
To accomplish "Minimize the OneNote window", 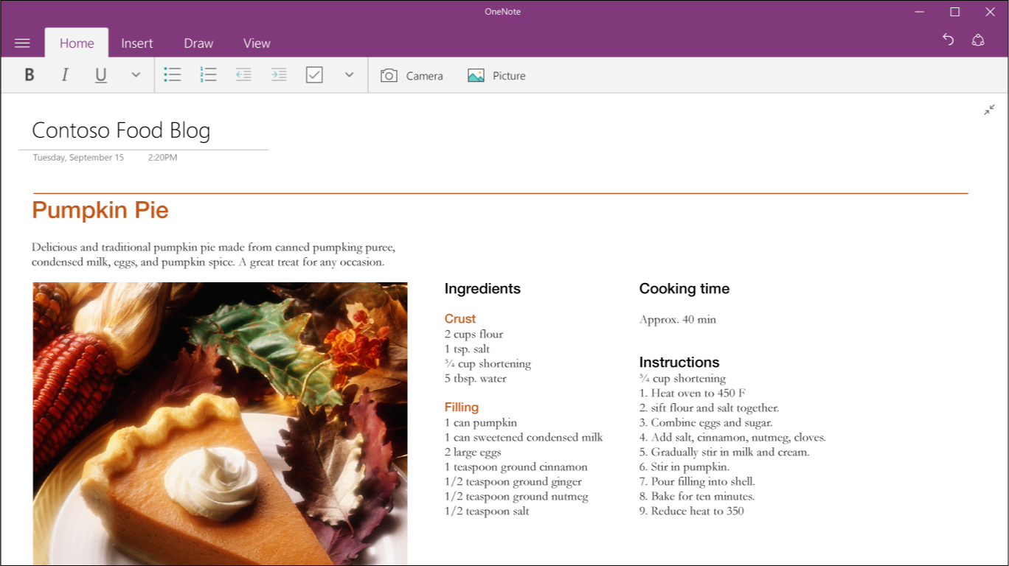I will 920,12.
